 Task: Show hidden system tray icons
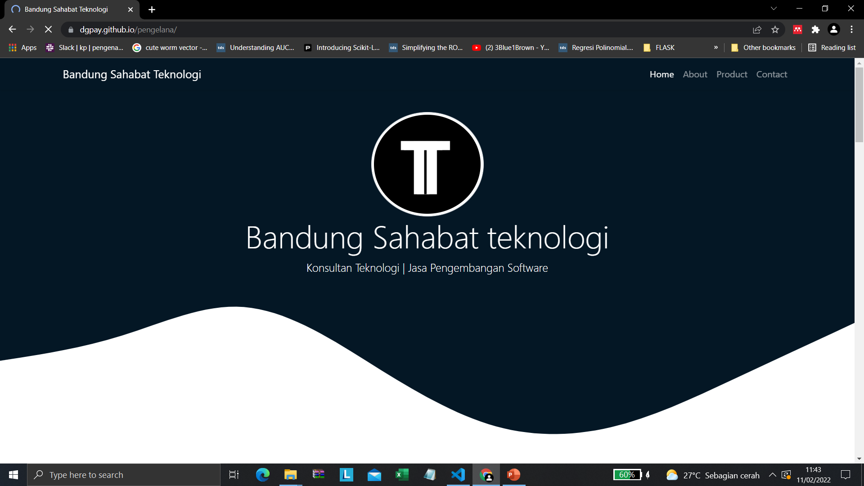coord(772,475)
